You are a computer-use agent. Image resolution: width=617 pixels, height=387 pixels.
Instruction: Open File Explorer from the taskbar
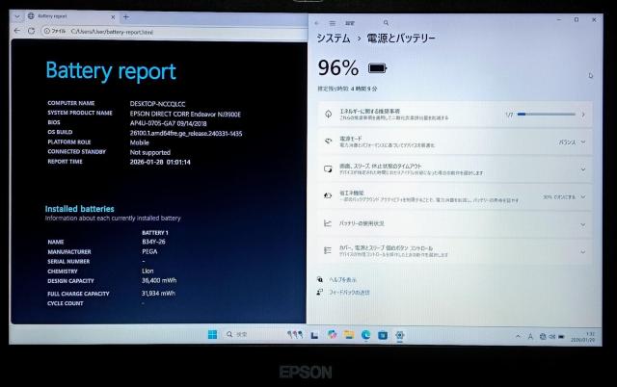coord(349,335)
